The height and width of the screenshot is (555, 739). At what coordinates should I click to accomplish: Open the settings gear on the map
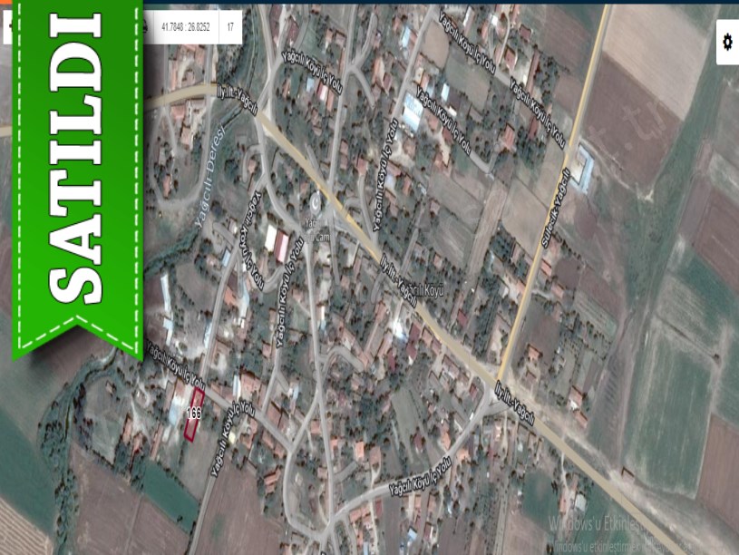tap(726, 43)
